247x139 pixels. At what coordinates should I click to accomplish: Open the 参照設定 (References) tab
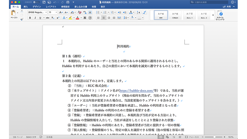pos(65,7)
